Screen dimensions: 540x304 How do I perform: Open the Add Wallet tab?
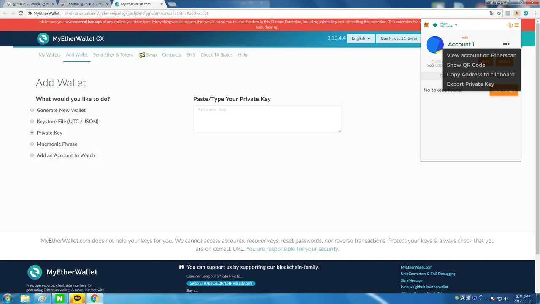[x=77, y=55]
